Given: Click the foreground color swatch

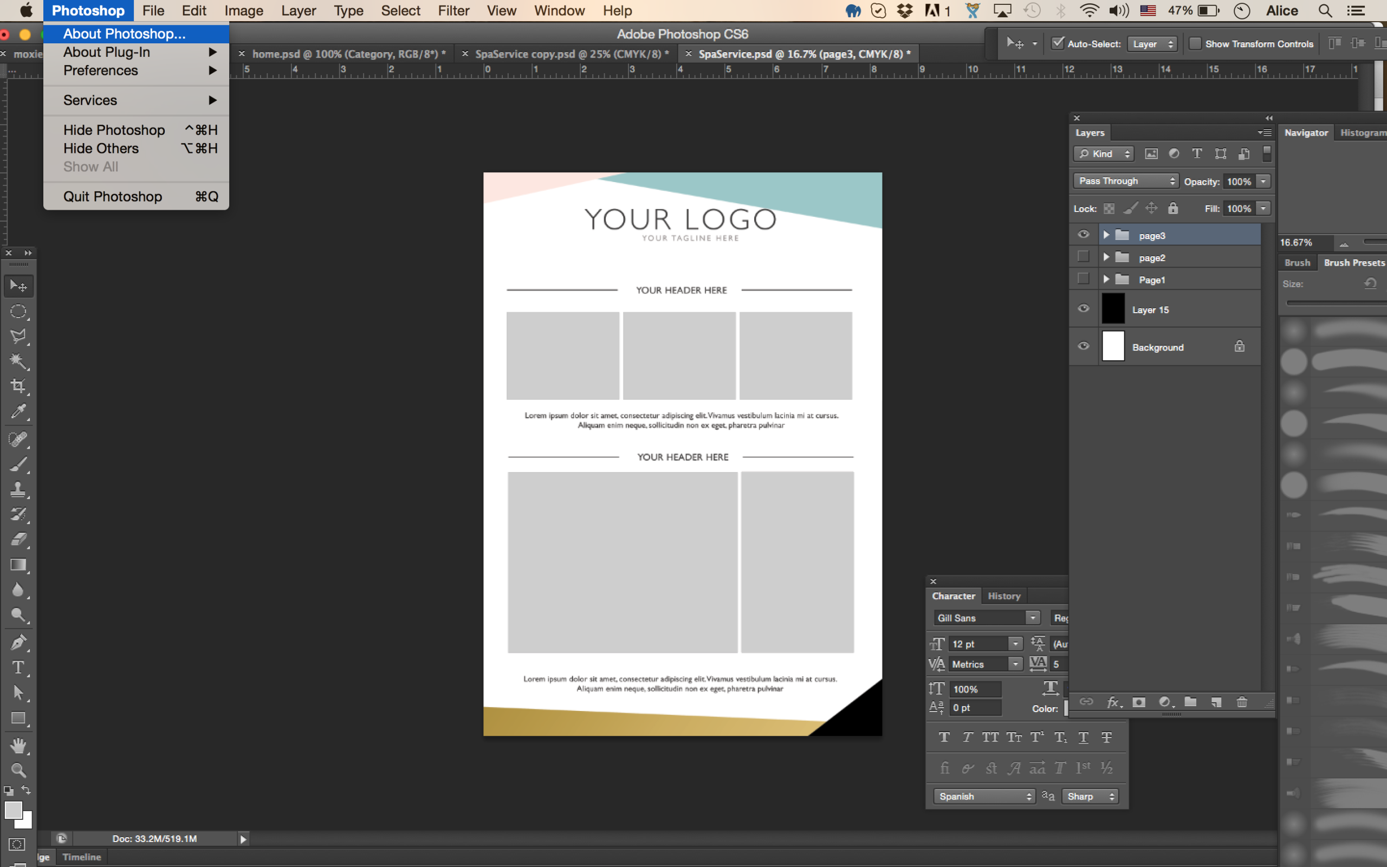Looking at the screenshot, I should pos(12,810).
